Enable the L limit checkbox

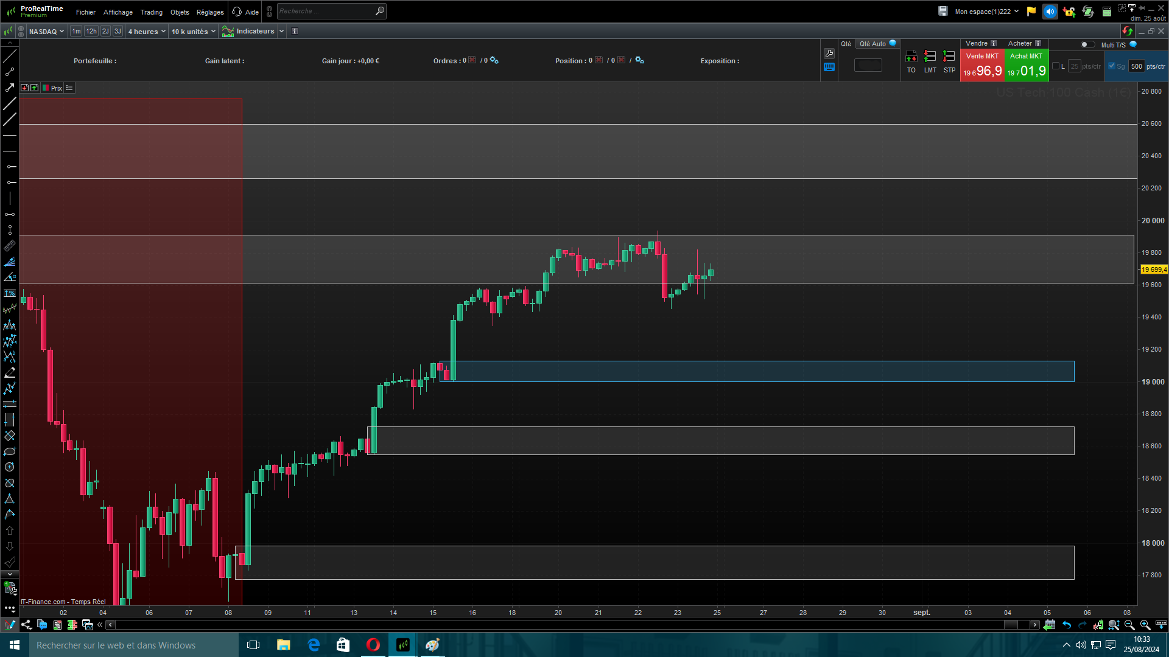1056,66
